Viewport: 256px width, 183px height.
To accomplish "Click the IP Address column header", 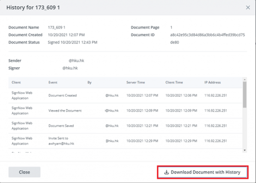I will 212,82.
